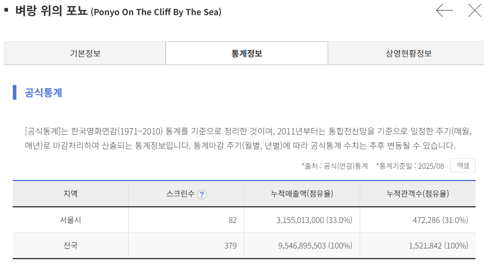Screen dimensions: 484x268
Task: Click the nationwide screen count 379
Action: (x=230, y=246)
